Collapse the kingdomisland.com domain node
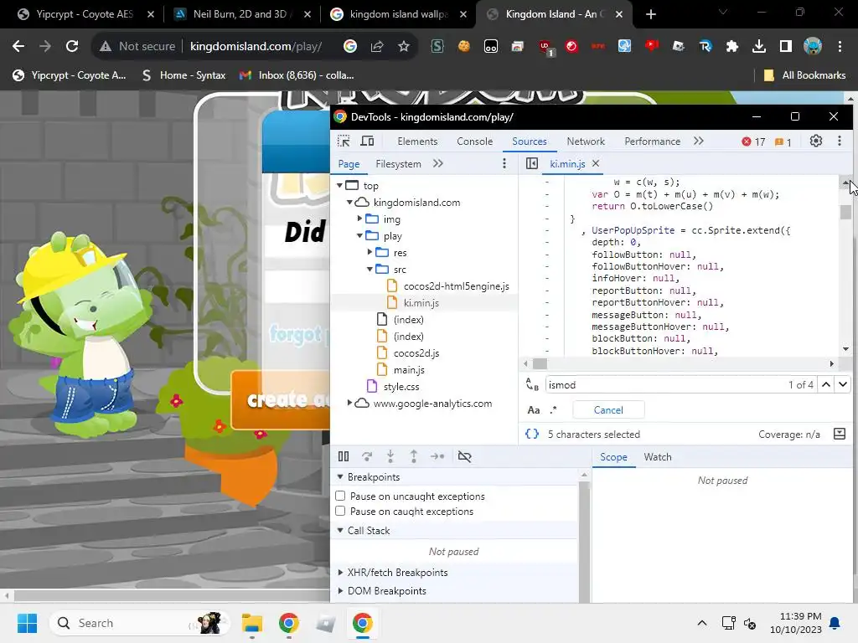This screenshot has width=858, height=643. point(349,203)
